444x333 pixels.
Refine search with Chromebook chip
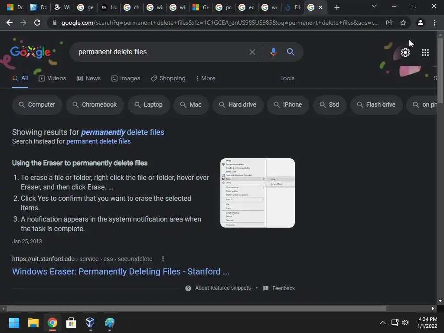[x=95, y=105]
